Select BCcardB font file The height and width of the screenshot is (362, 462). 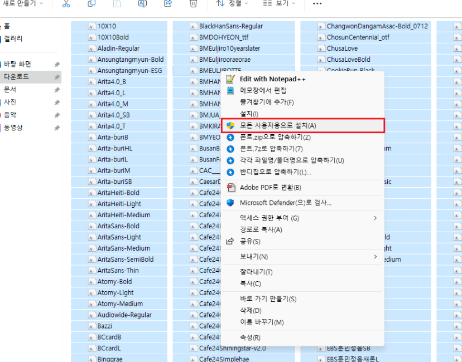pos(119,337)
